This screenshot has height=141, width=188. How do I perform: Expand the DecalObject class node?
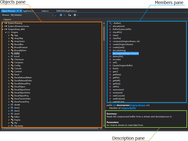[9, 86]
